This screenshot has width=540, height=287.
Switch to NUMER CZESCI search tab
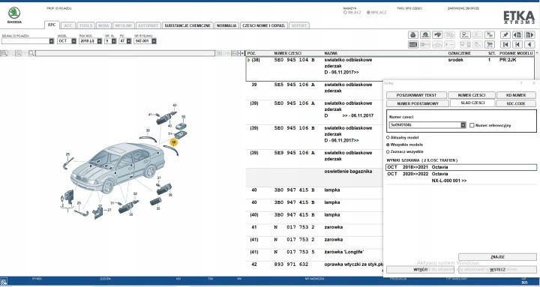472,95
